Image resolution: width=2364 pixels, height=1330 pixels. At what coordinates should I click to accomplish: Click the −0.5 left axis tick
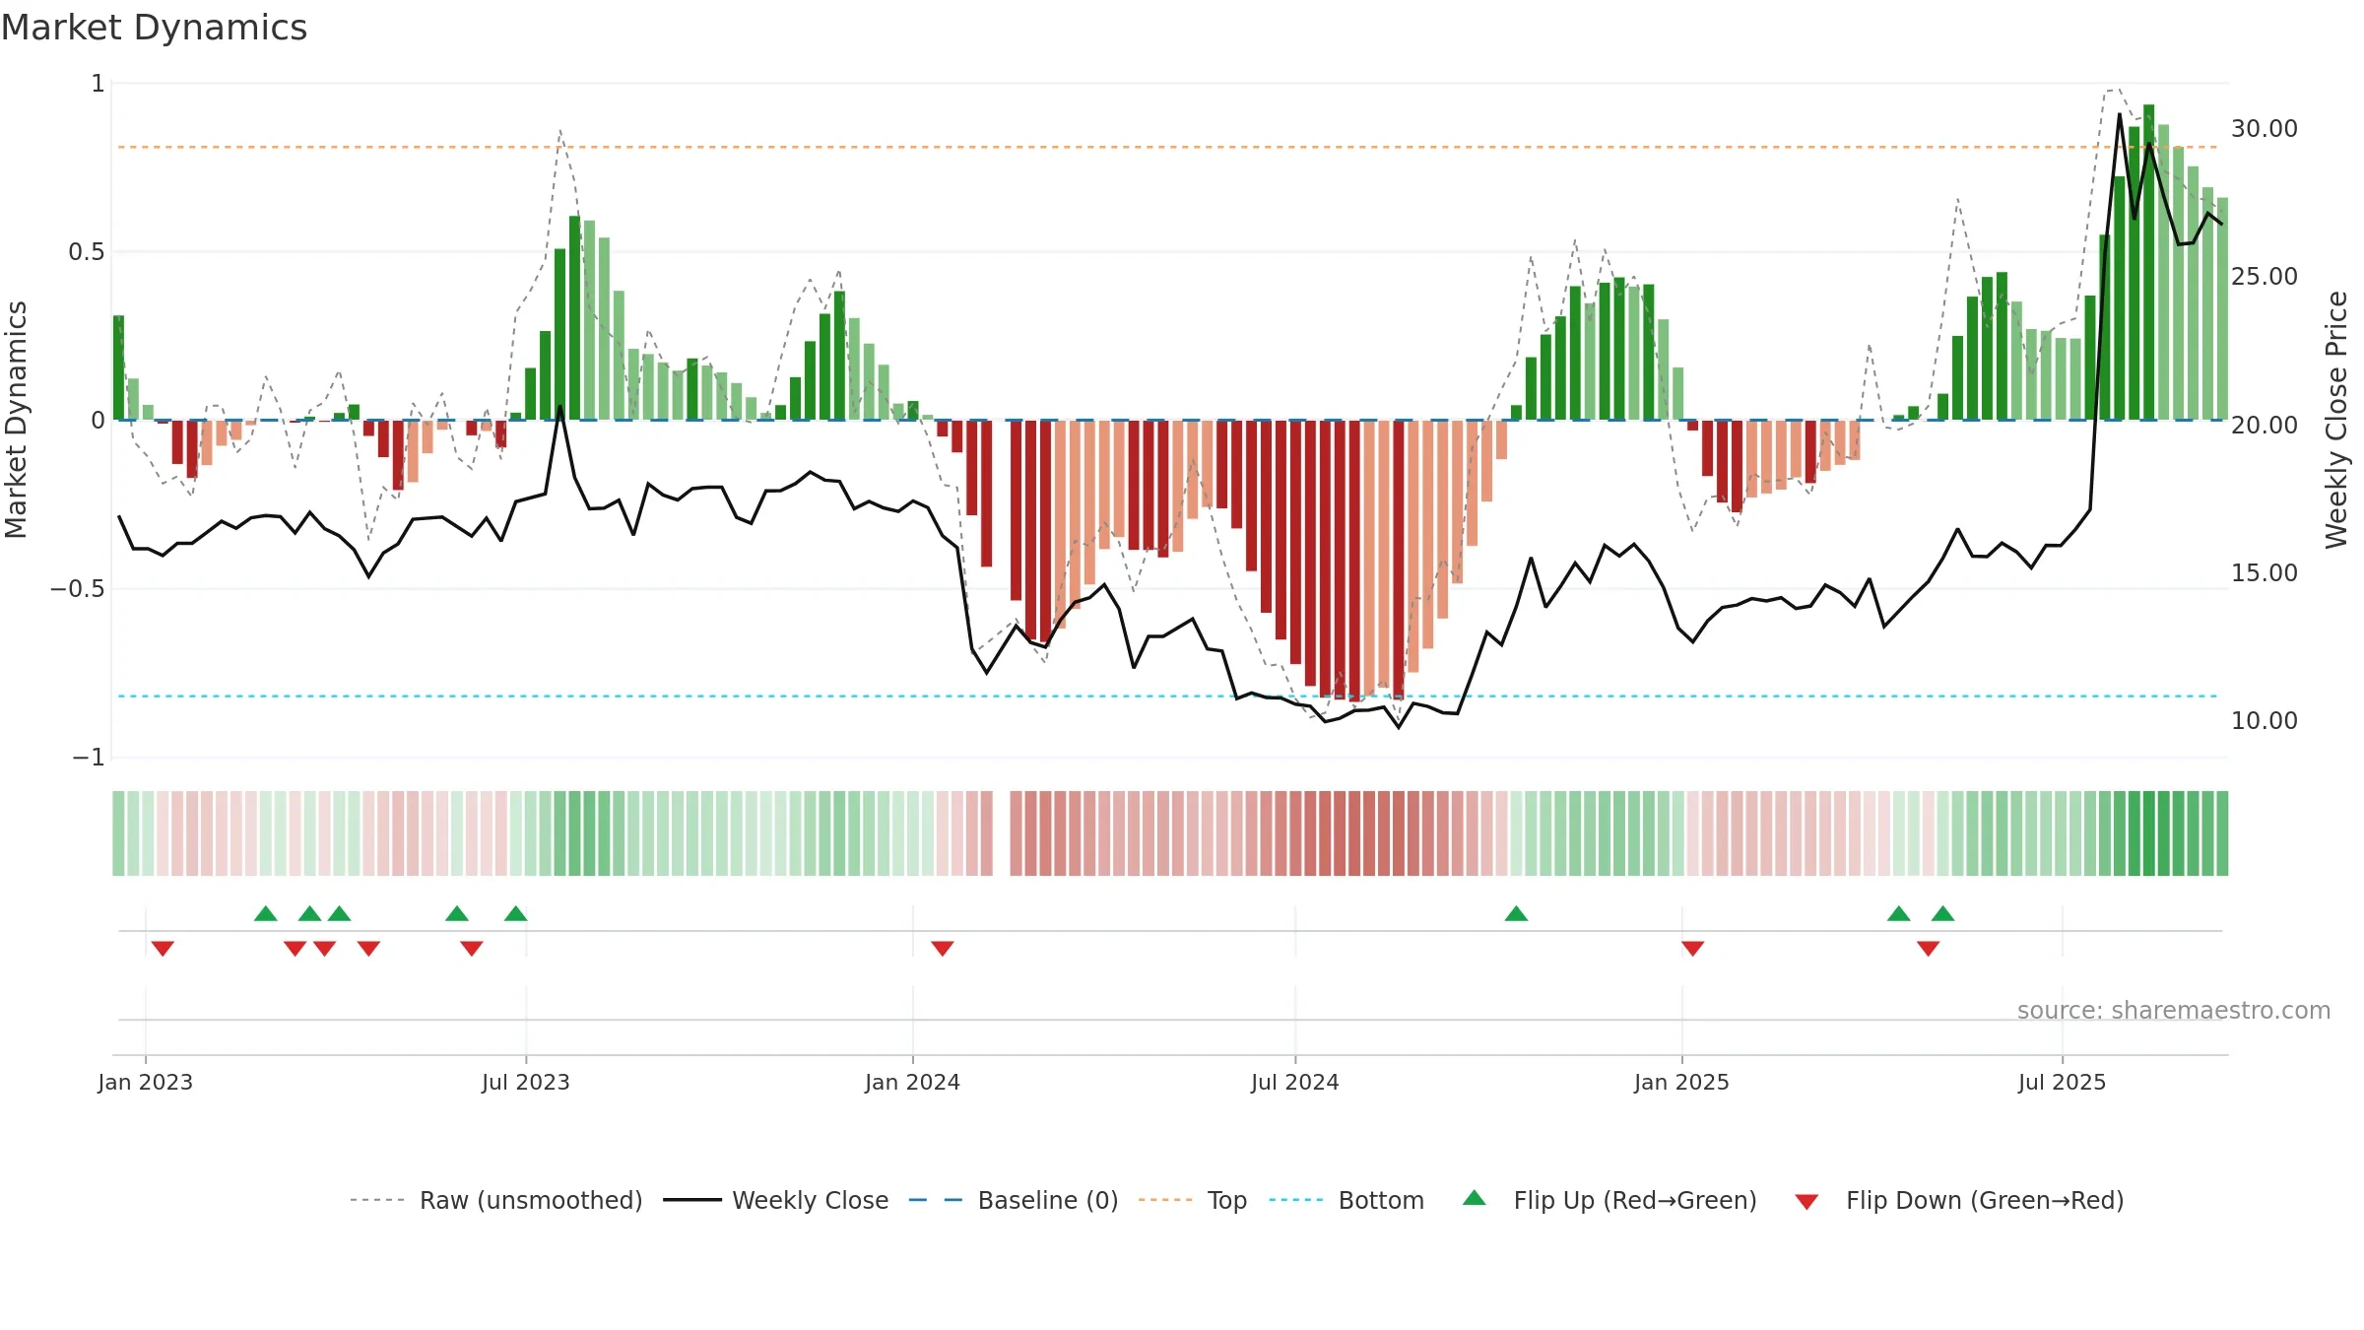[x=78, y=589]
